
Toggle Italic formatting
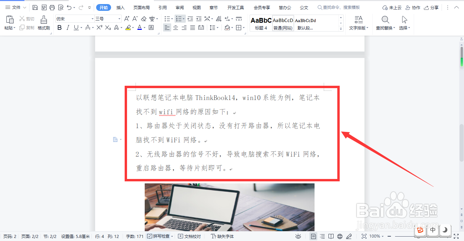coord(68,27)
